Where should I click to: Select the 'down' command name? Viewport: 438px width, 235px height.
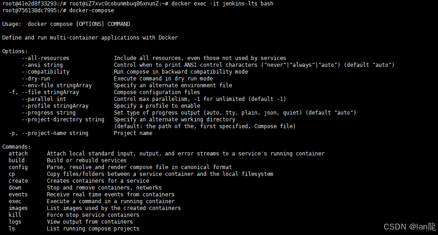click(15, 188)
